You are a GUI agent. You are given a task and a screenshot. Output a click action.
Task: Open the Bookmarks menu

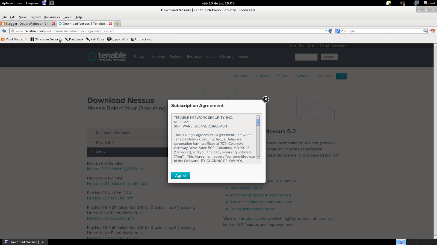point(52,17)
